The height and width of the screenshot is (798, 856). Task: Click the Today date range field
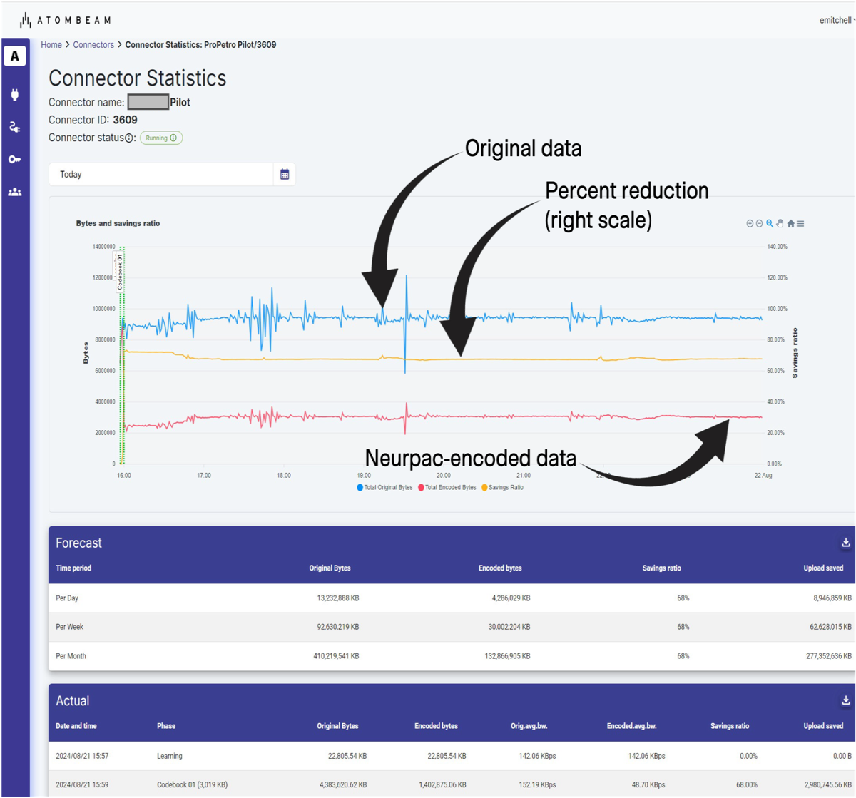coord(161,175)
